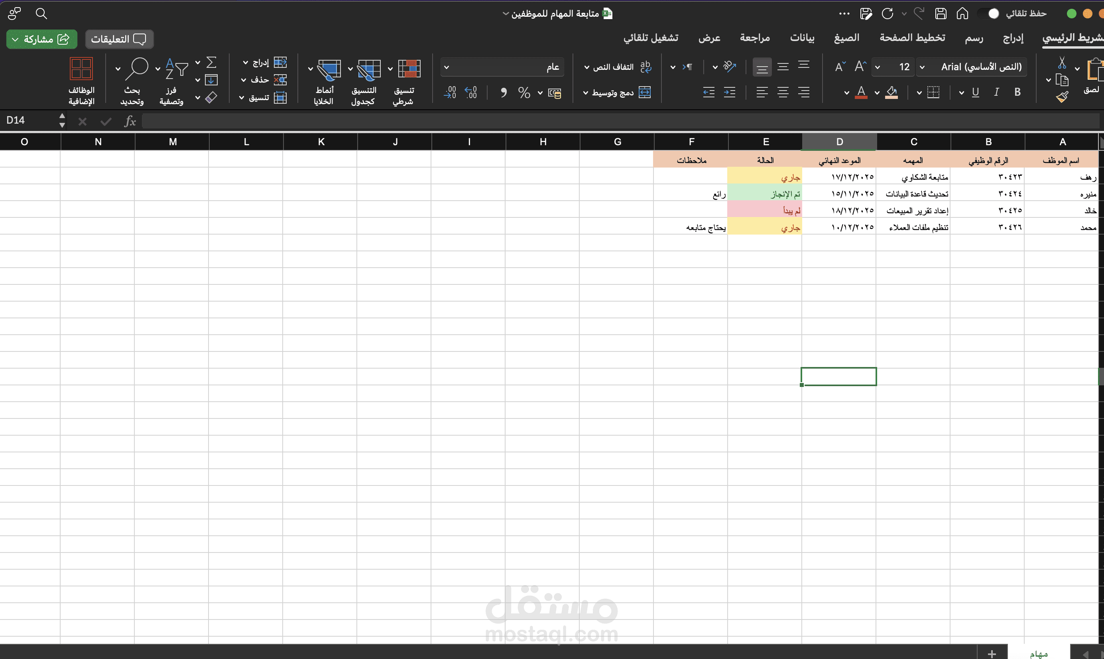
Task: Open the Comments (التعليقات) button
Action: 119,39
